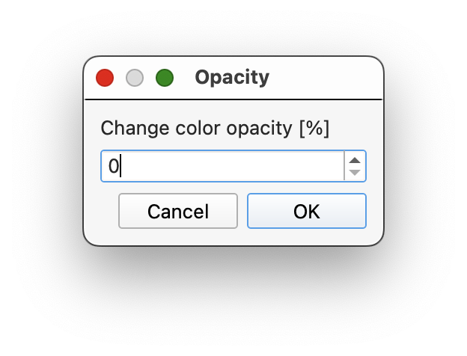Select the spinbox upward triangle

[355, 160]
